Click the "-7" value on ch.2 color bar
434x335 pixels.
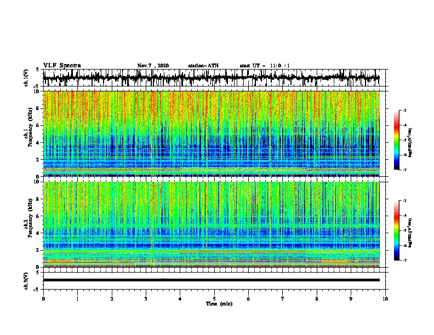404,260
